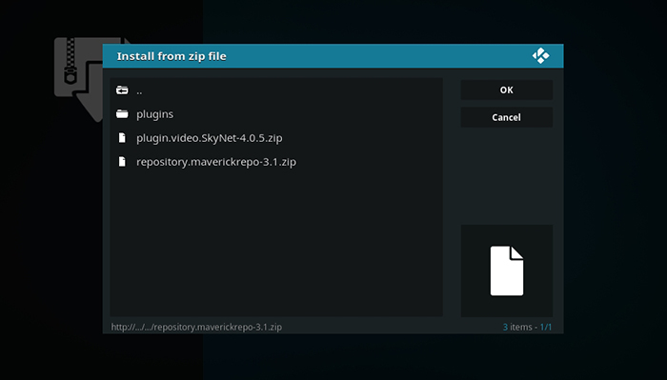Click the large file preview thumbnail
667x380 pixels.
pos(507,270)
